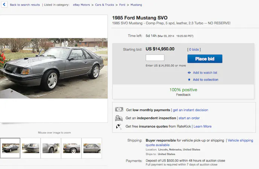The image size is (259, 169).
Task: Select the third car thumbnail
Action: tap(51, 148)
